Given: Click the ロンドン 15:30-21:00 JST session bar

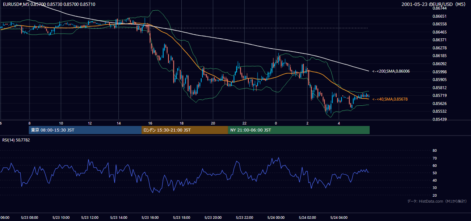Looking at the screenshot, I should point(185,130).
